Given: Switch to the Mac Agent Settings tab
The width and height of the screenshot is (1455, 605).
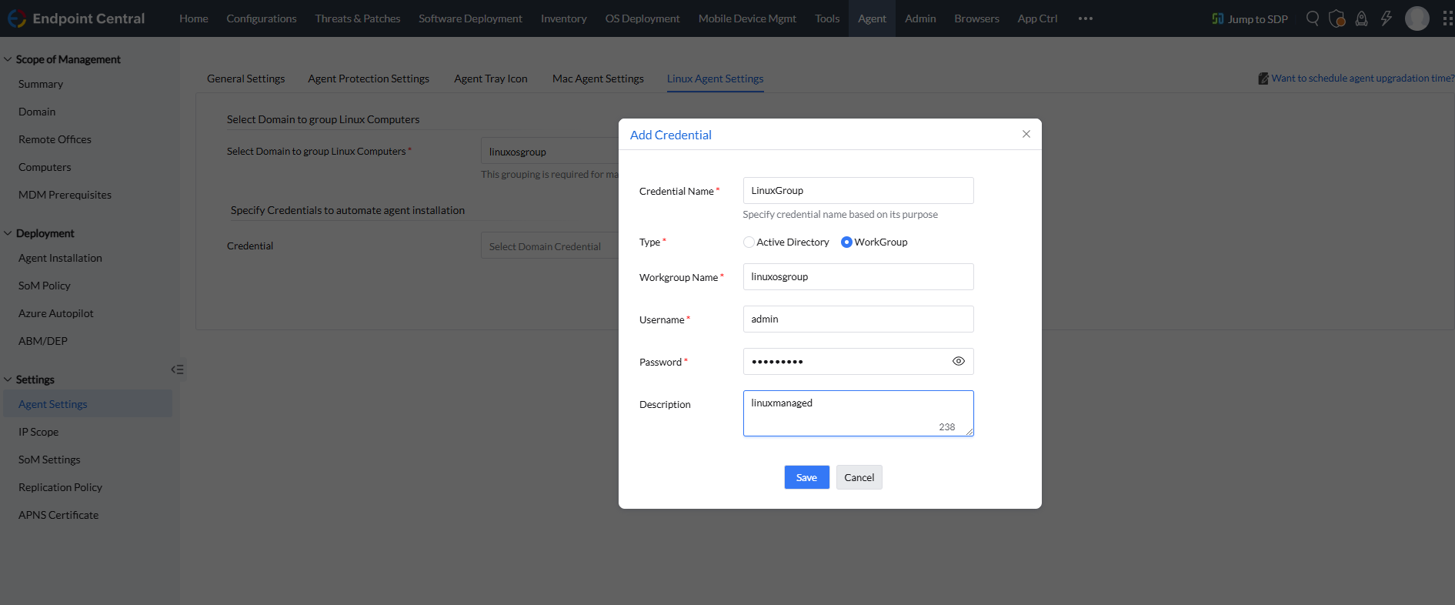Looking at the screenshot, I should pyautogui.click(x=598, y=79).
